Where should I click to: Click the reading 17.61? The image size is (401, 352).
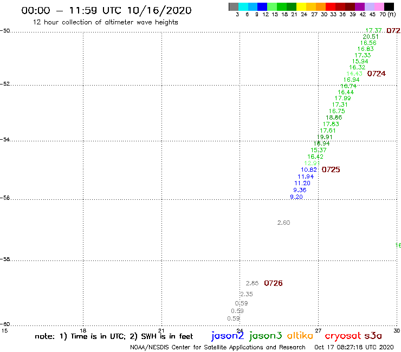click(x=328, y=131)
